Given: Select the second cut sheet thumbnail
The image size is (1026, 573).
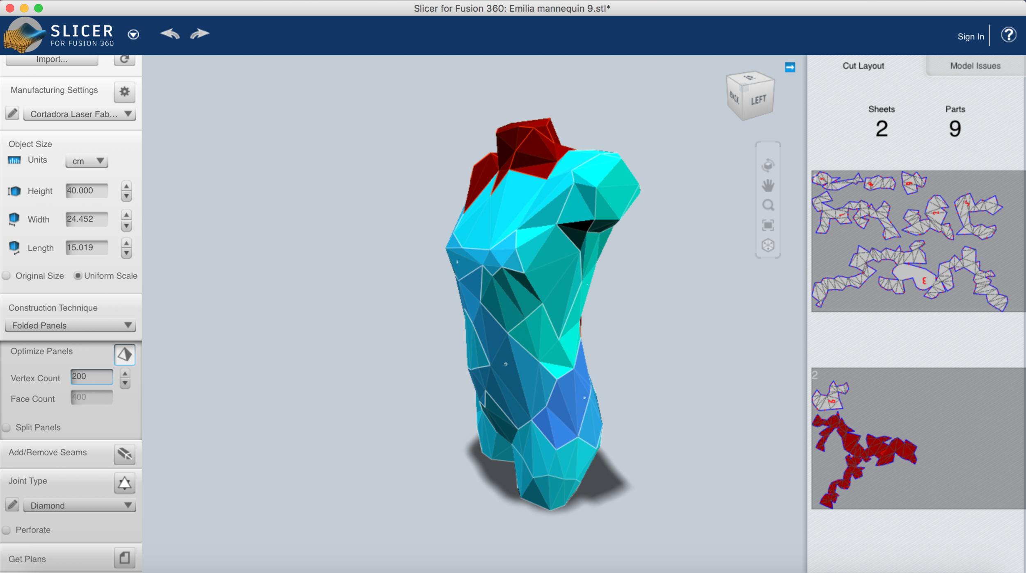Looking at the screenshot, I should pos(918,439).
